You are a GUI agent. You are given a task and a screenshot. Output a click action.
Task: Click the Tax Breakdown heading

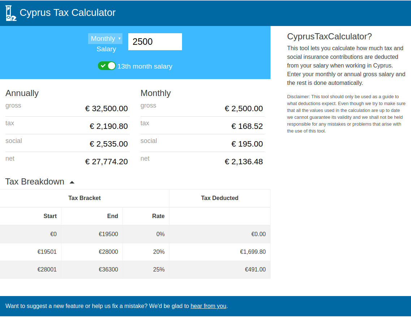(35, 182)
